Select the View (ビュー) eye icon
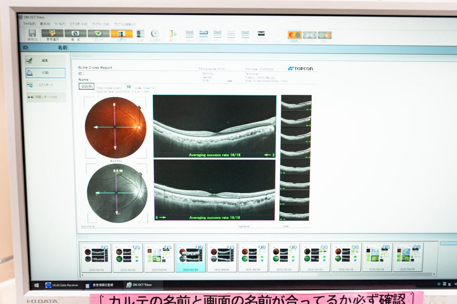 99,34
